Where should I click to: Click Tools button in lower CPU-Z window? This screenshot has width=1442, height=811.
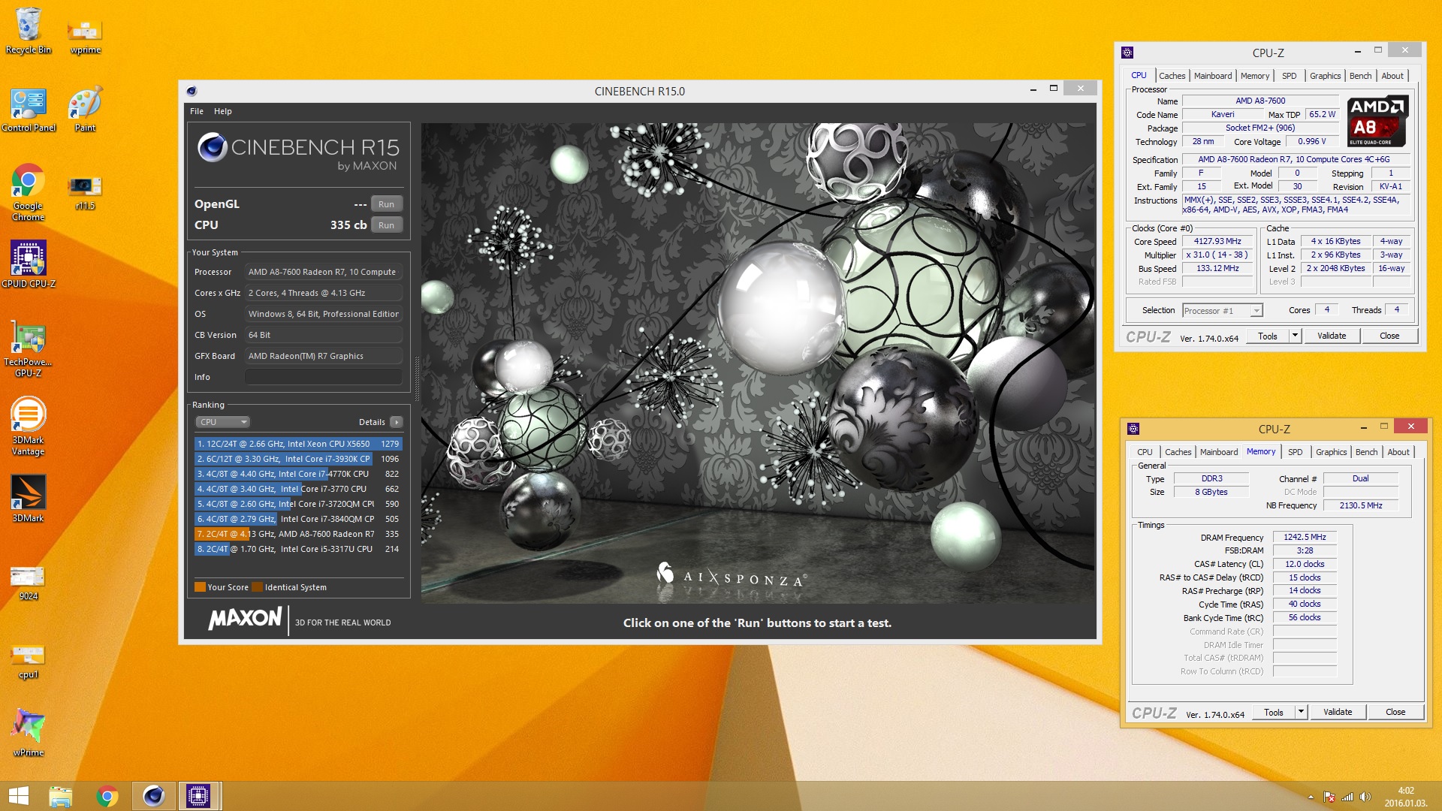1274,713
